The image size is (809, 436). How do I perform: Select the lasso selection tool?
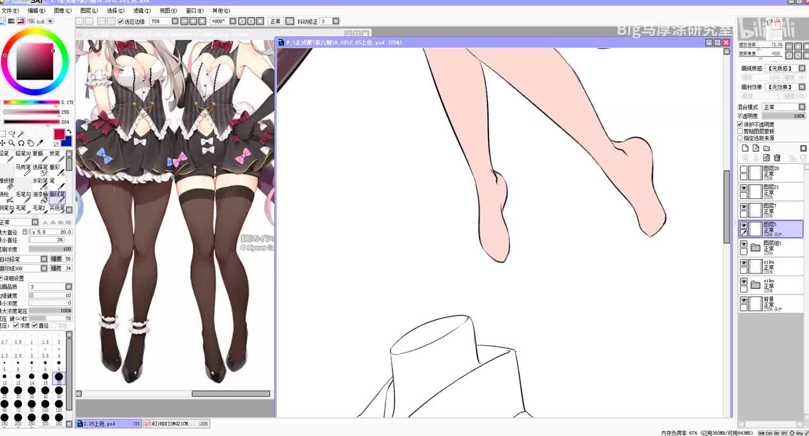pos(12,134)
